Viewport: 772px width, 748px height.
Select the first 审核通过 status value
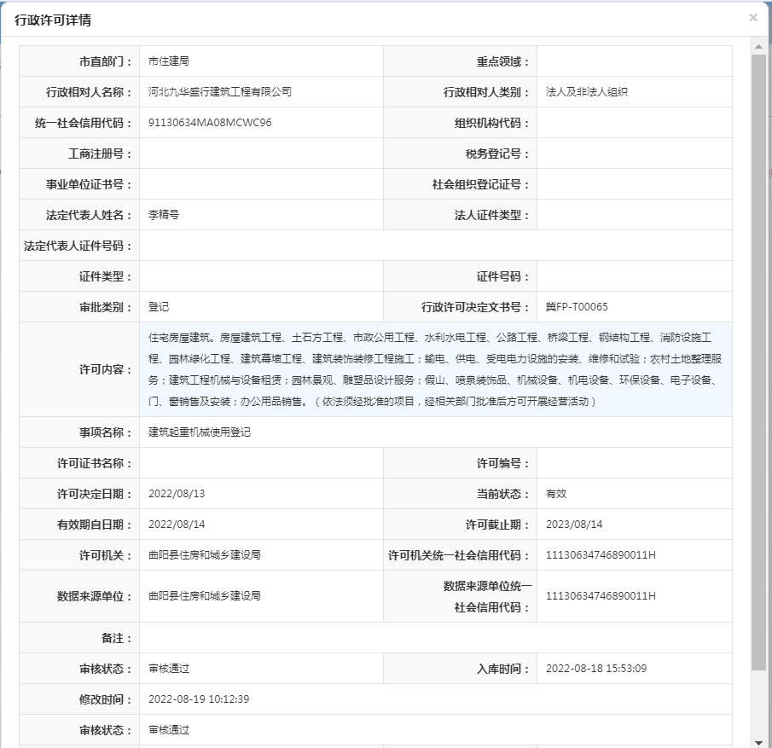pyautogui.click(x=169, y=668)
